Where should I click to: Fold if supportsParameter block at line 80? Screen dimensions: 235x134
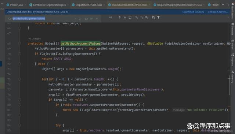pyautogui.click(x=19, y=105)
